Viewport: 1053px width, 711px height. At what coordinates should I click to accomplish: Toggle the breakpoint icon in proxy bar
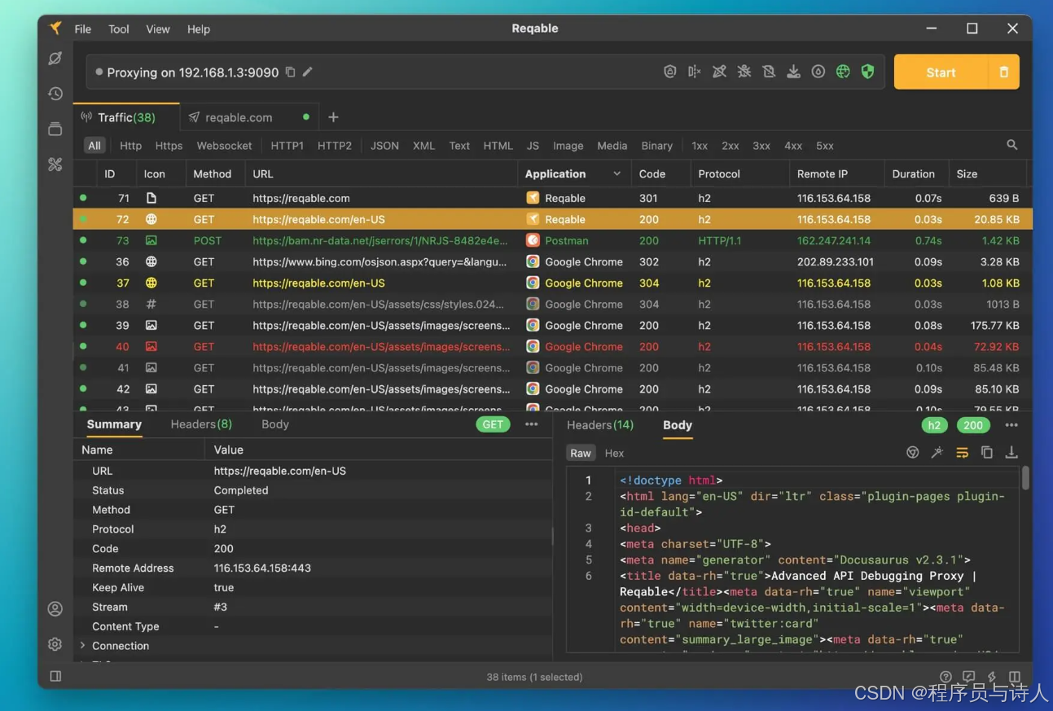[x=695, y=72]
